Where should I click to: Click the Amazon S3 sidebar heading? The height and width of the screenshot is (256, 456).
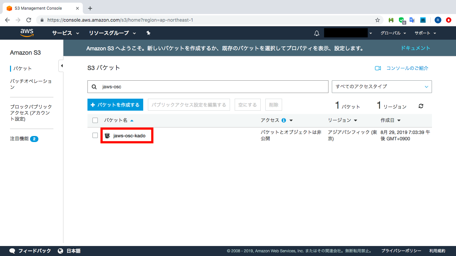[25, 53]
